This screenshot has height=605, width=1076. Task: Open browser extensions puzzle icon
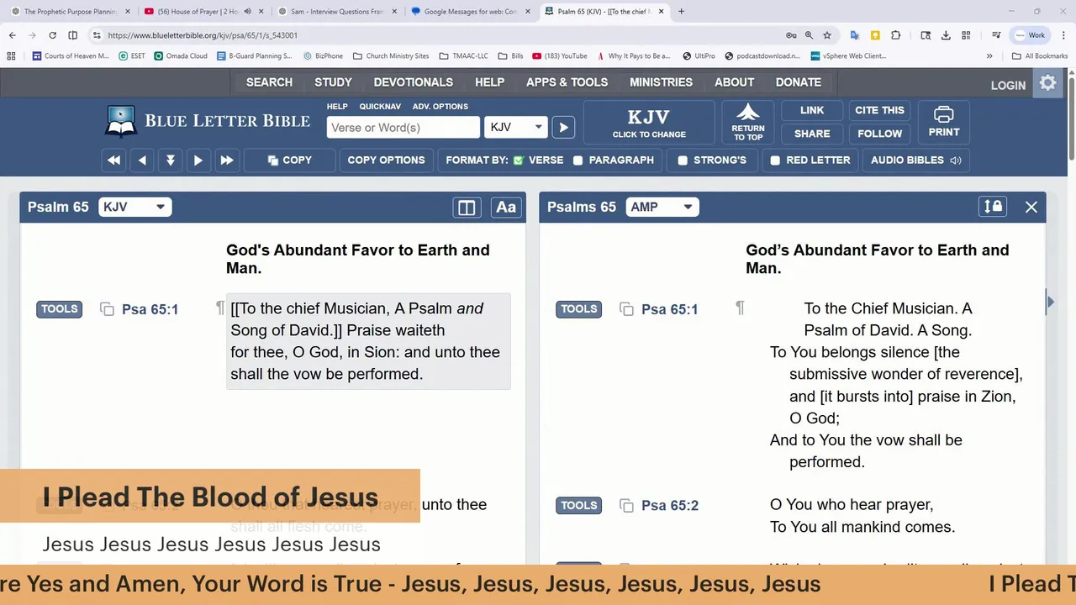(895, 35)
